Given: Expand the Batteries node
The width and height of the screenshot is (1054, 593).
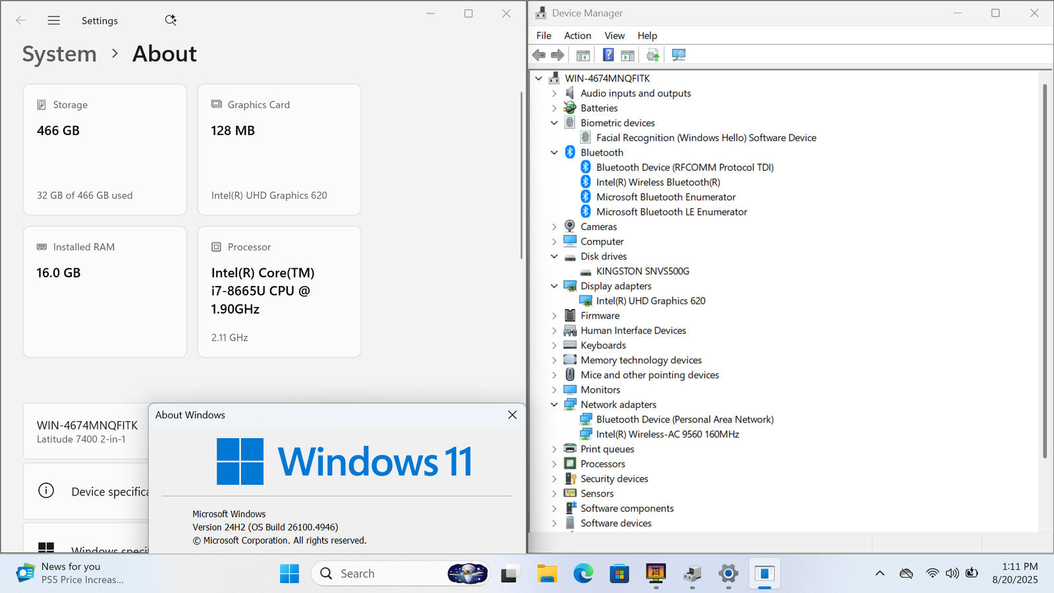Looking at the screenshot, I should point(554,108).
